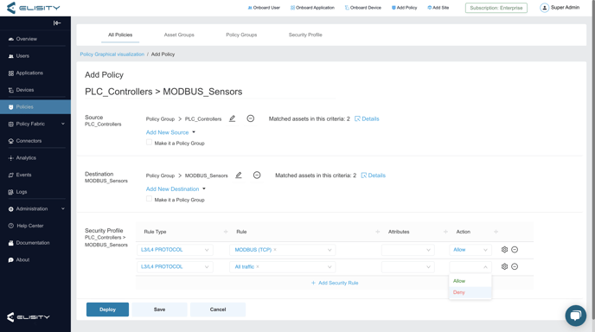The width and height of the screenshot is (595, 332).
Task: Remove the MODBUS (TCP) rule row
Action: (x=515, y=250)
